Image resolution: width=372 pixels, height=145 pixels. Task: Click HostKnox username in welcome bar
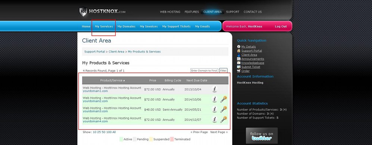tap(255, 26)
